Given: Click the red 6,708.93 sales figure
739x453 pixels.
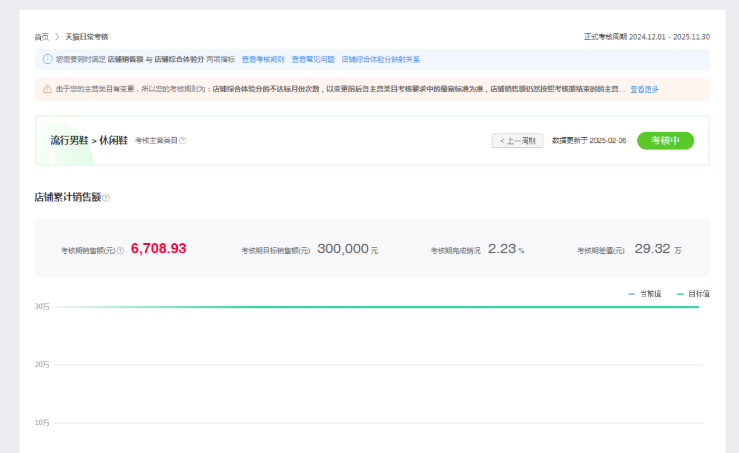Looking at the screenshot, I should 158,249.
